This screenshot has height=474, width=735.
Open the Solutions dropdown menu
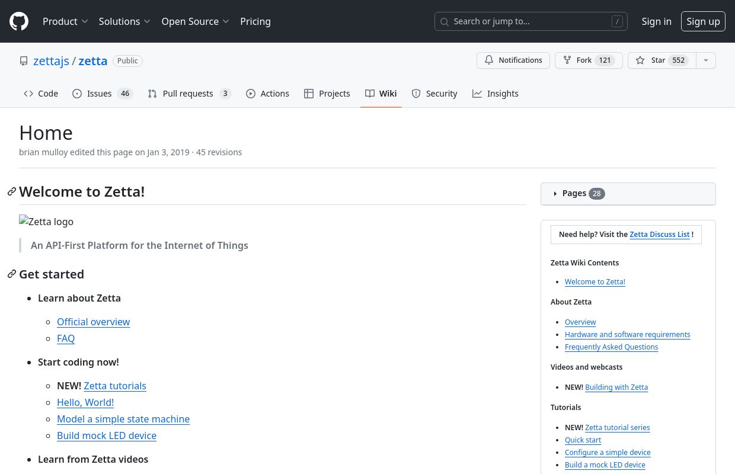pyautogui.click(x=125, y=21)
